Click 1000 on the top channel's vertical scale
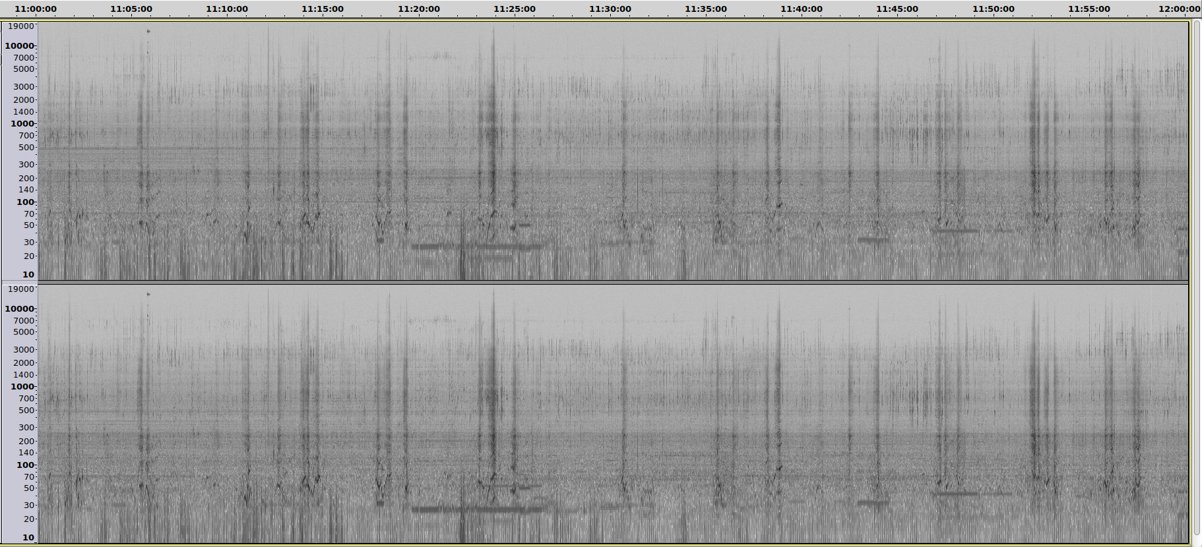 22,124
